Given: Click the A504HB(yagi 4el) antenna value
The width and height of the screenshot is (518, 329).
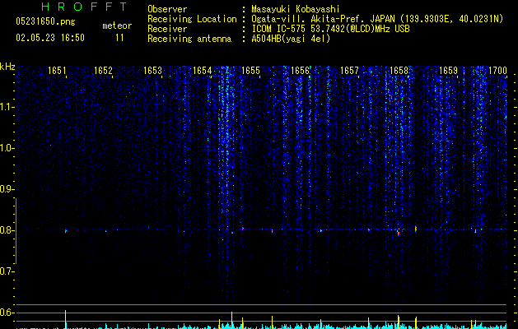Looking at the screenshot, I should [x=291, y=39].
